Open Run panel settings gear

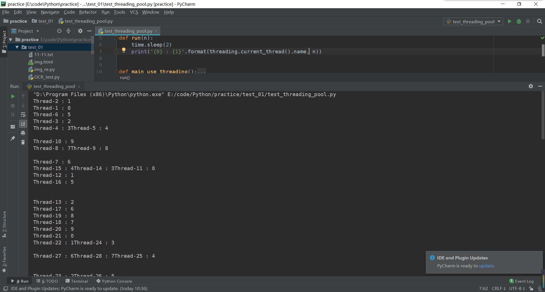click(x=531, y=86)
